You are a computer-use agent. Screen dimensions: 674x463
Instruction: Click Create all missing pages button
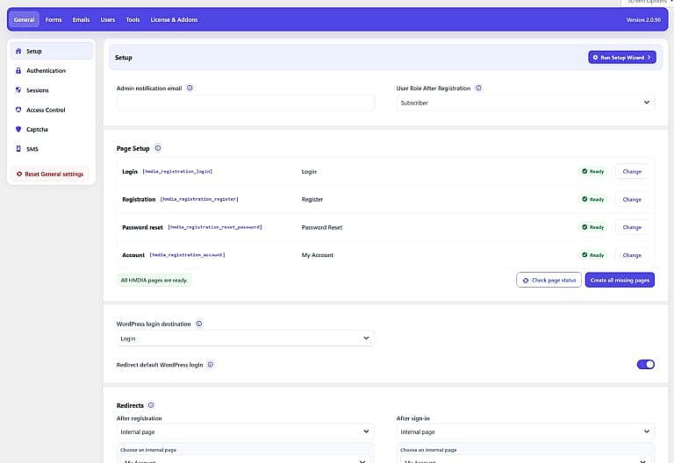pos(620,280)
